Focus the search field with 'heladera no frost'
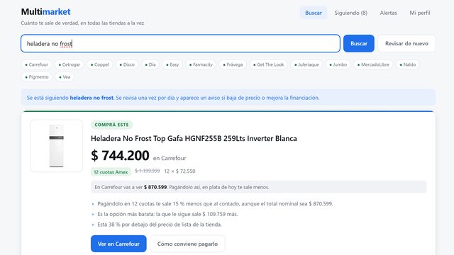The image size is (454, 255). (180, 43)
